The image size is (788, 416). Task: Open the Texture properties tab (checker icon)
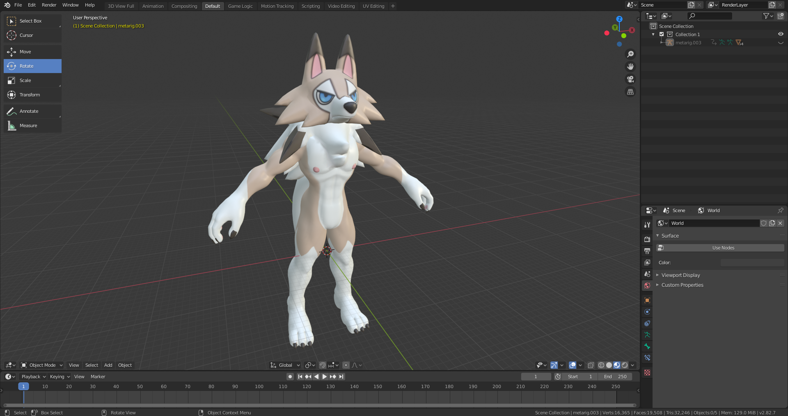pyautogui.click(x=647, y=373)
